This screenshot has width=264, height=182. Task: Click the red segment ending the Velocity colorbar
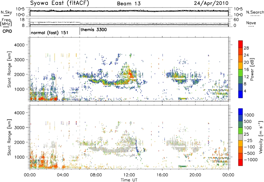241,163
